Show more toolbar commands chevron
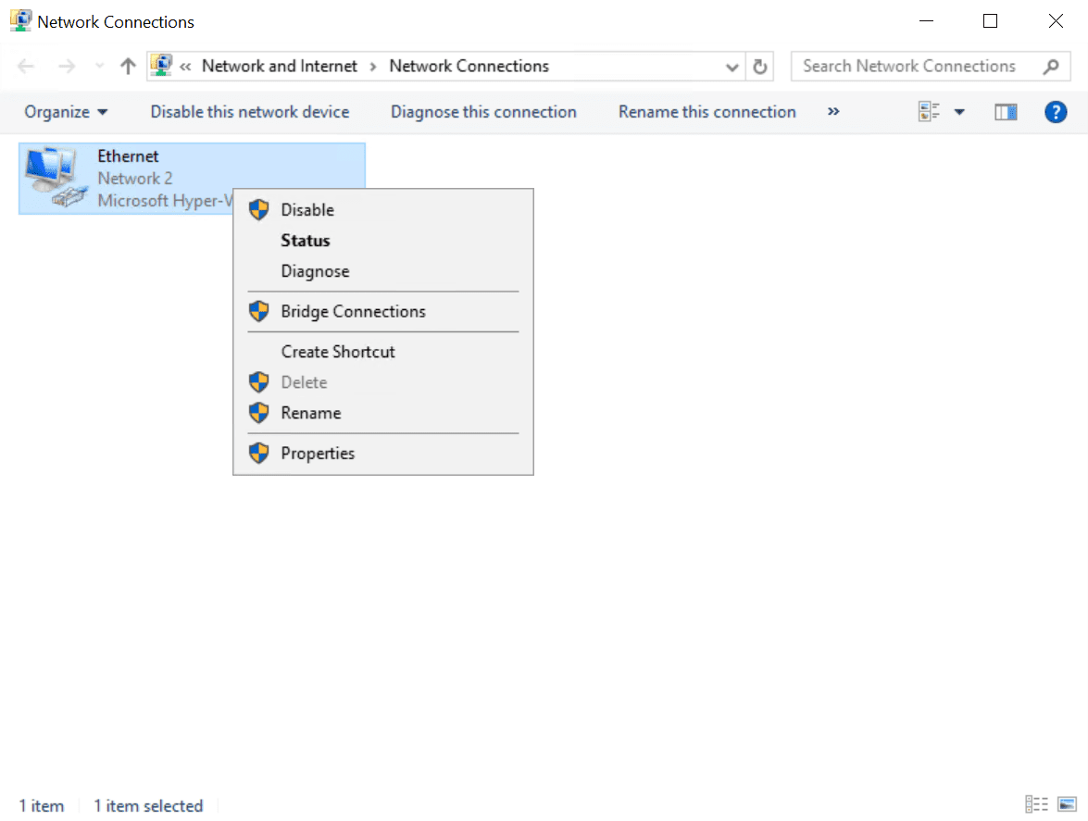Image resolution: width=1088 pixels, height=821 pixels. point(833,112)
